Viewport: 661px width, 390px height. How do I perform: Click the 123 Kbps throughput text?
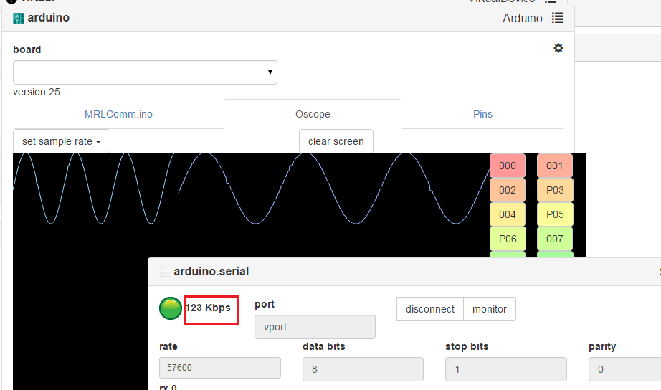(208, 308)
